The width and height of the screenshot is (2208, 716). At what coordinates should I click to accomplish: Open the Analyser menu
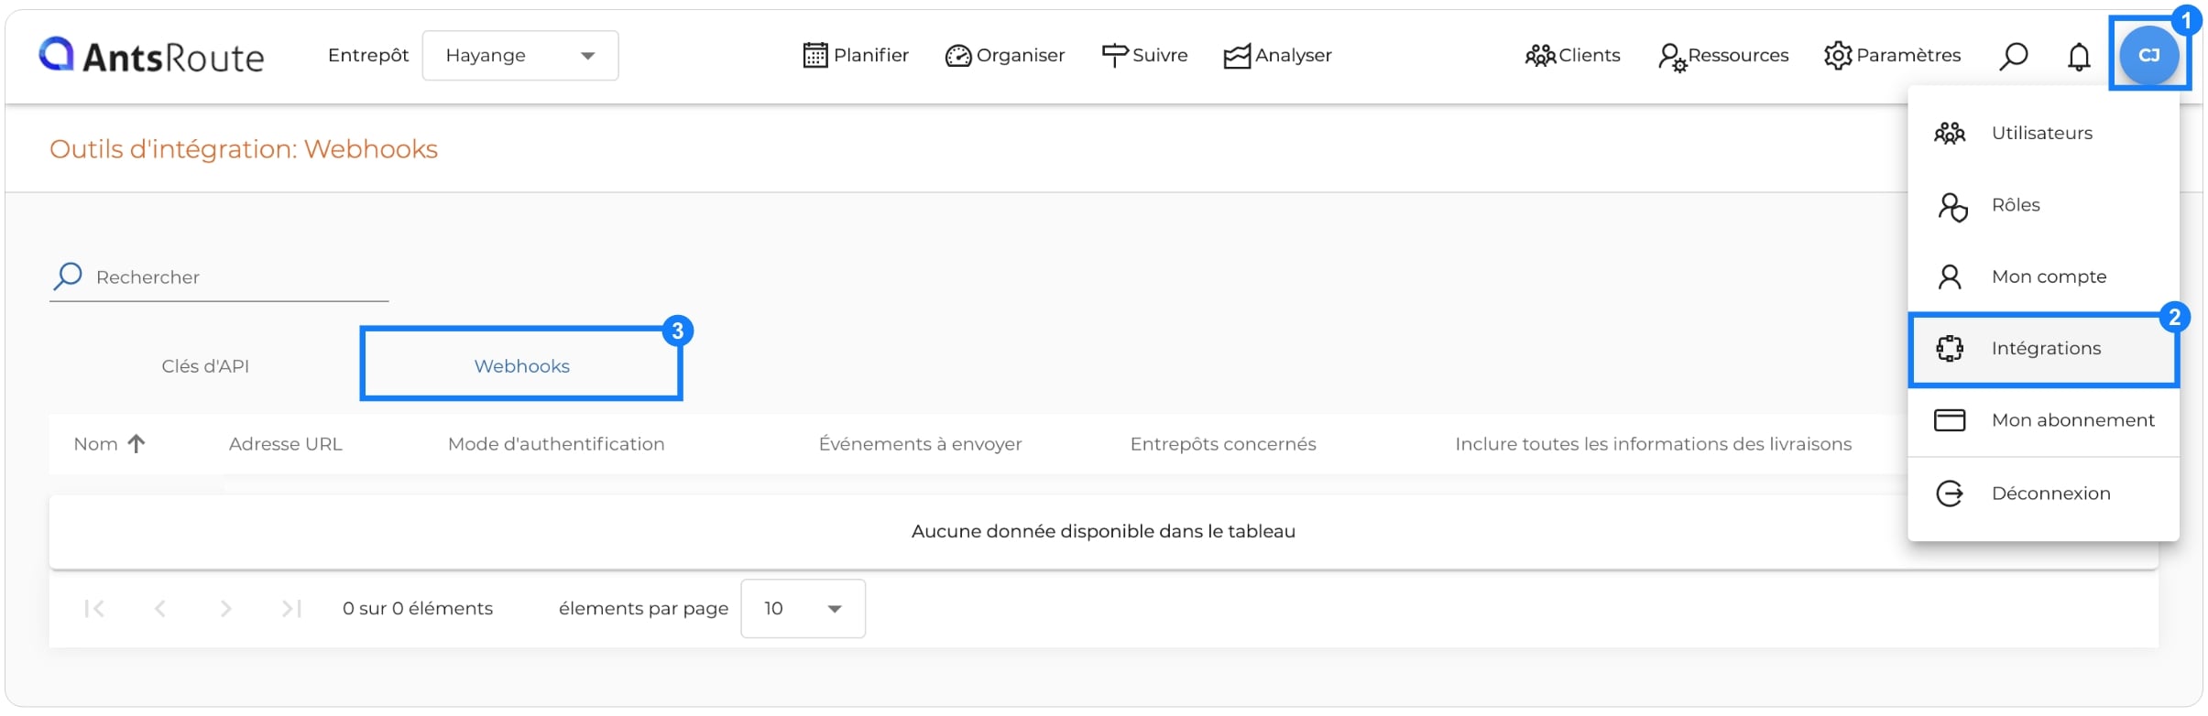[1277, 56]
